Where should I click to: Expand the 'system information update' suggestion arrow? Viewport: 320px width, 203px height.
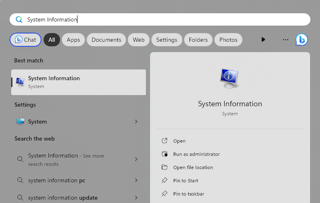click(x=136, y=198)
